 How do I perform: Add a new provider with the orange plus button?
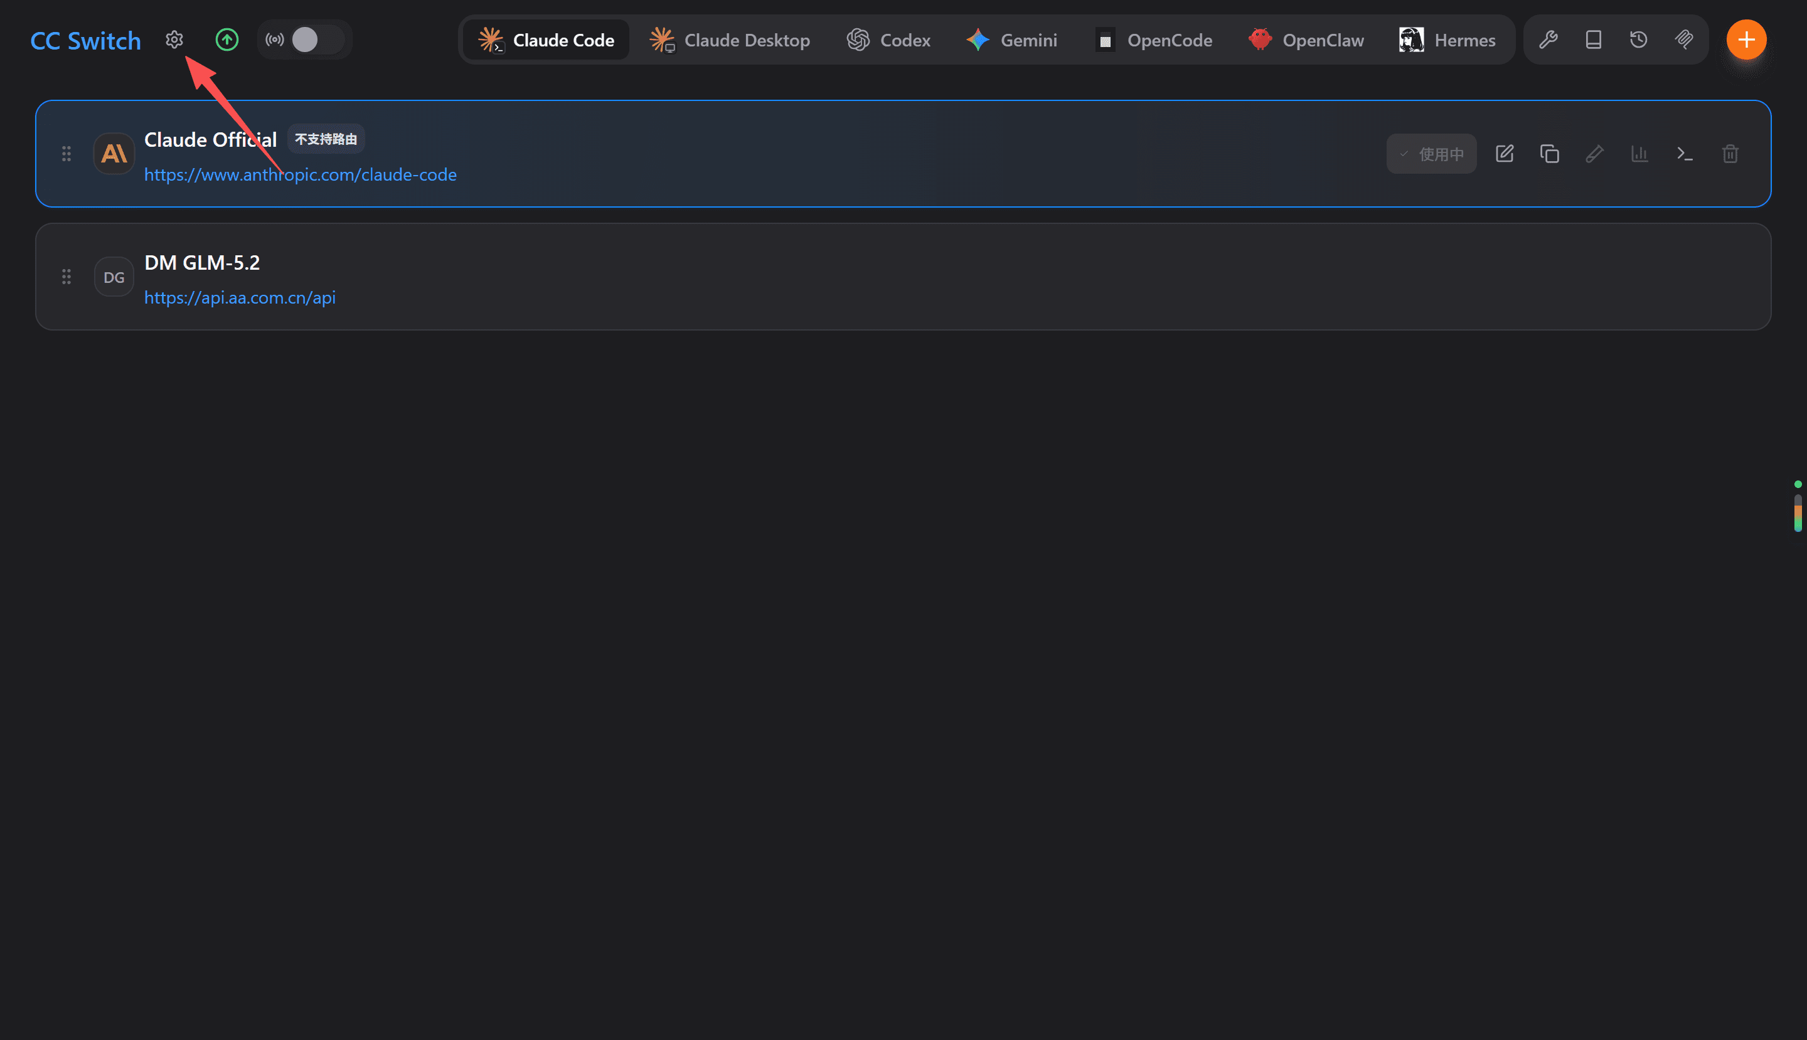(x=1746, y=40)
